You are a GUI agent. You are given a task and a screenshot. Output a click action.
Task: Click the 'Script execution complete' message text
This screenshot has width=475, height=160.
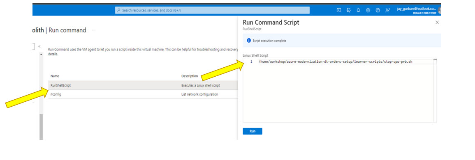click(x=269, y=41)
